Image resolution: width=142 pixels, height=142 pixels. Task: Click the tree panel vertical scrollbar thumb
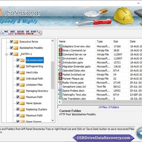(x=52, y=75)
